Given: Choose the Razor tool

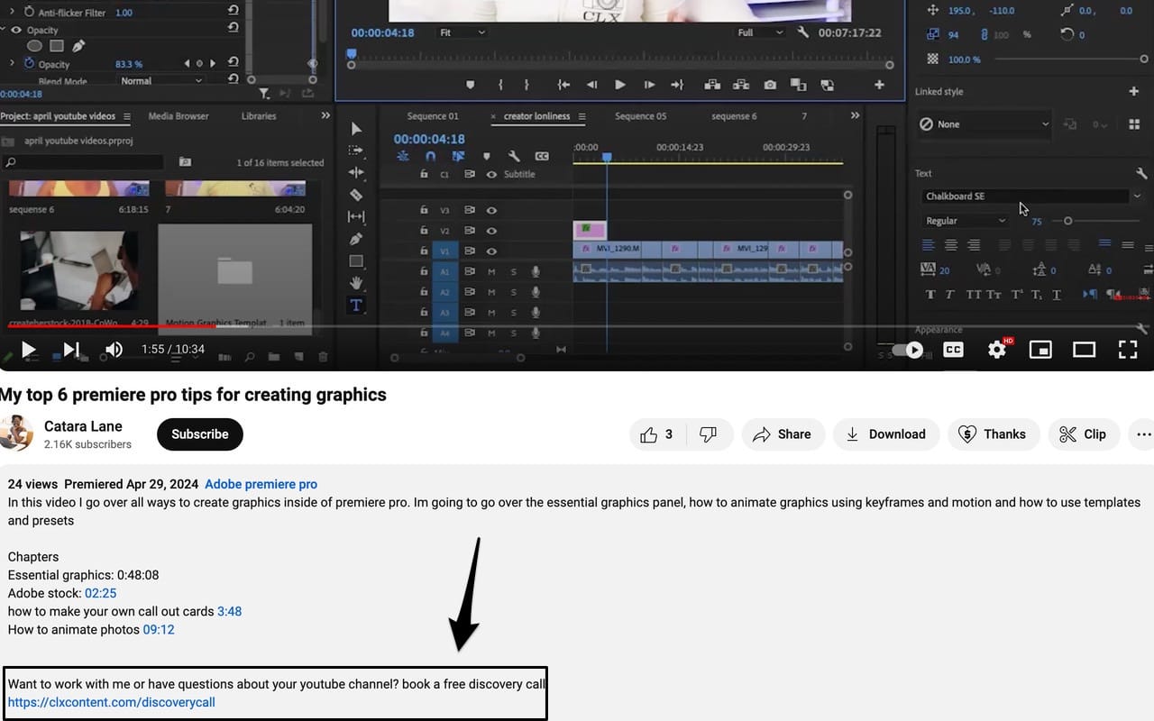Looking at the screenshot, I should pyautogui.click(x=356, y=195).
